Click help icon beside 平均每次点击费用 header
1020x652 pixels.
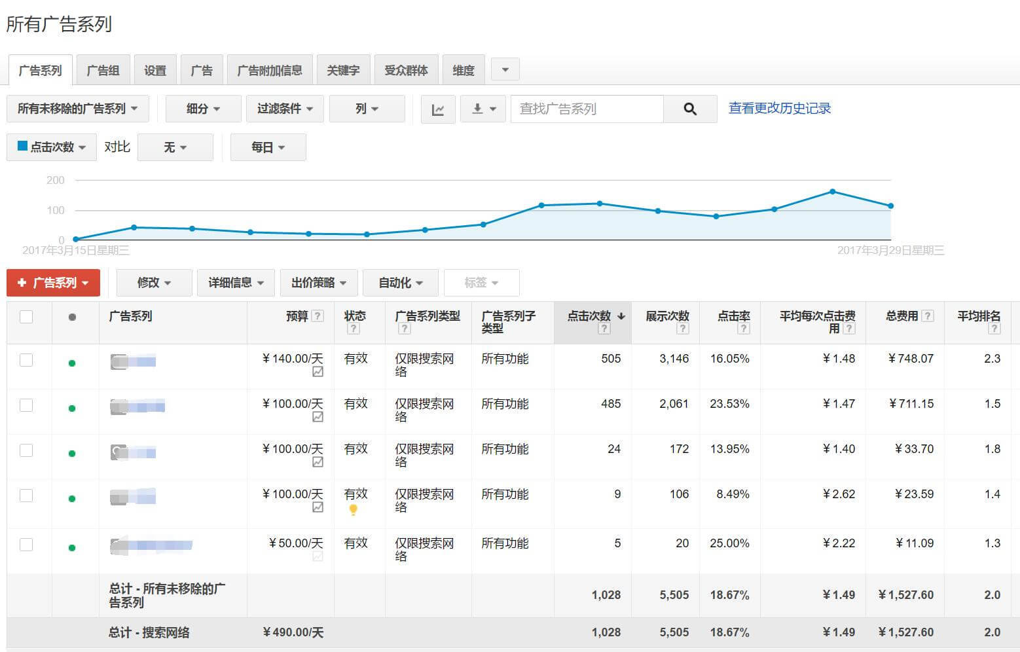849,329
